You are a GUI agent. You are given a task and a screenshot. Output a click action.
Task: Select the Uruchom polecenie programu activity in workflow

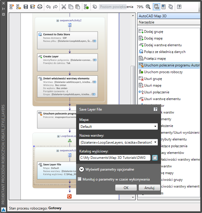point(57,119)
